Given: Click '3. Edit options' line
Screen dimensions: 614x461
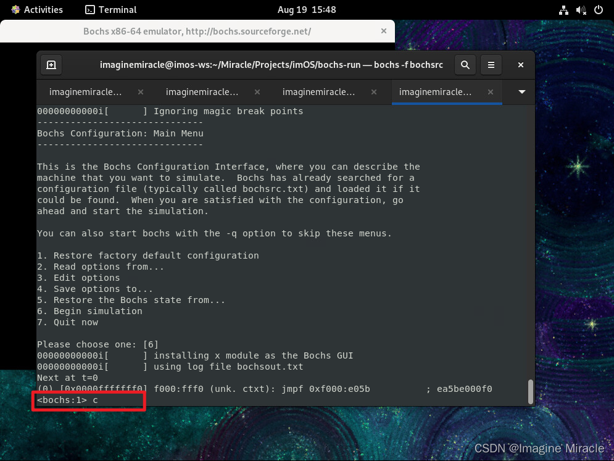Looking at the screenshot, I should [78, 278].
